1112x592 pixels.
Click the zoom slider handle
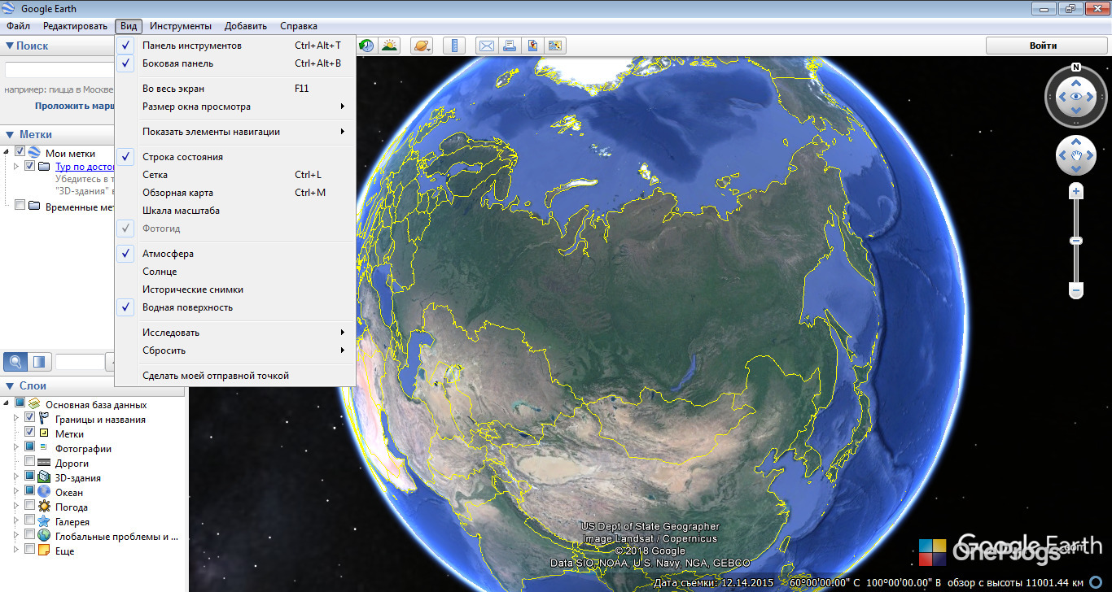click(x=1076, y=241)
